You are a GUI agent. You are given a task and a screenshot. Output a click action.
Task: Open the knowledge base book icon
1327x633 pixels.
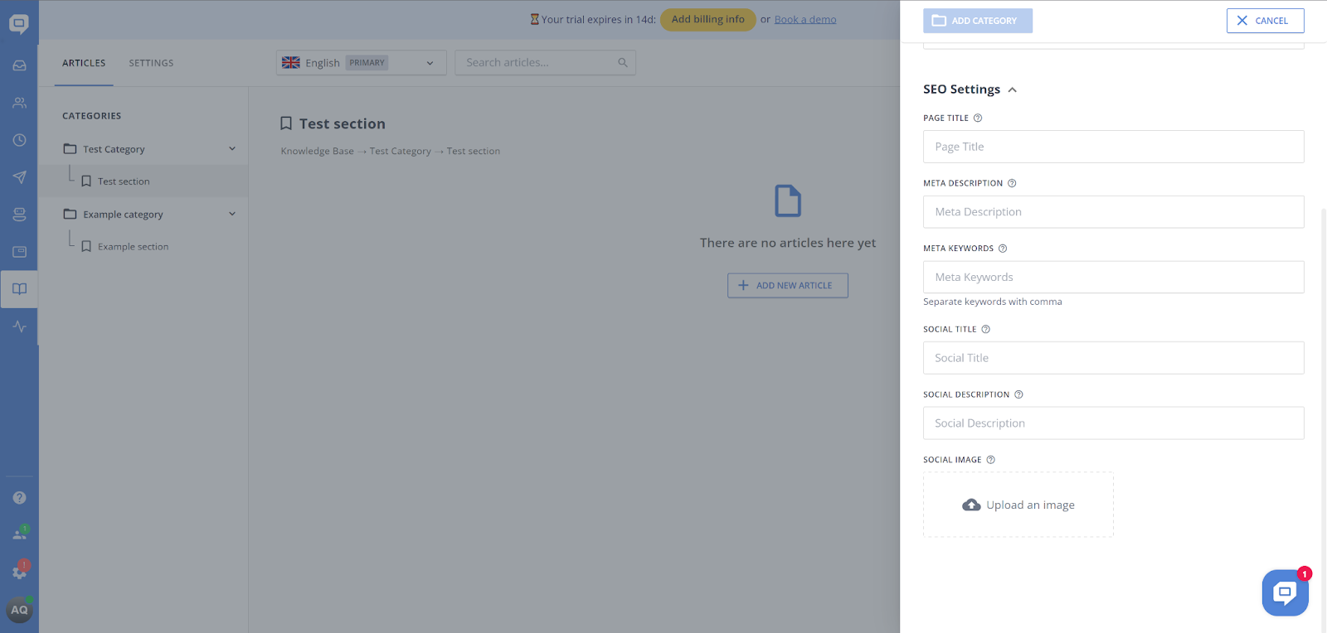click(x=19, y=289)
